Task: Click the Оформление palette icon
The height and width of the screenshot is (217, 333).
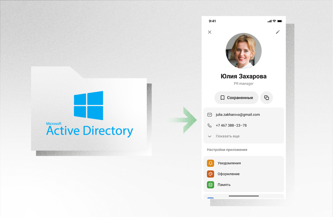Action: (210, 174)
